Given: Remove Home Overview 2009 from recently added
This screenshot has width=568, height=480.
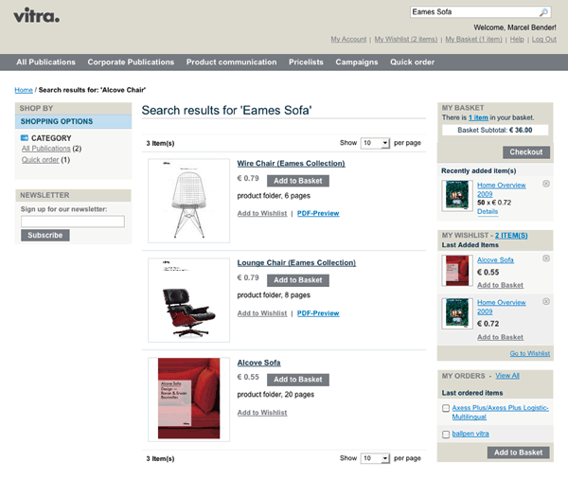Looking at the screenshot, I should click(546, 182).
